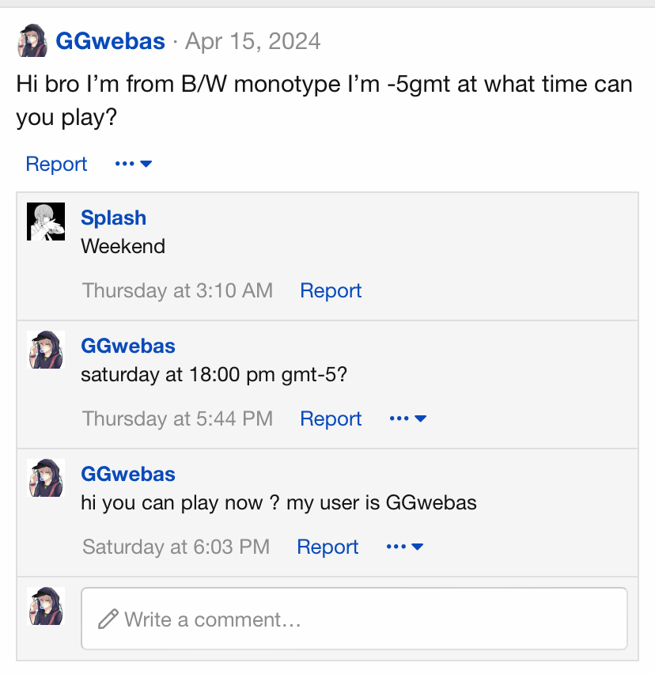Open the more options menu under the main post

point(133,164)
